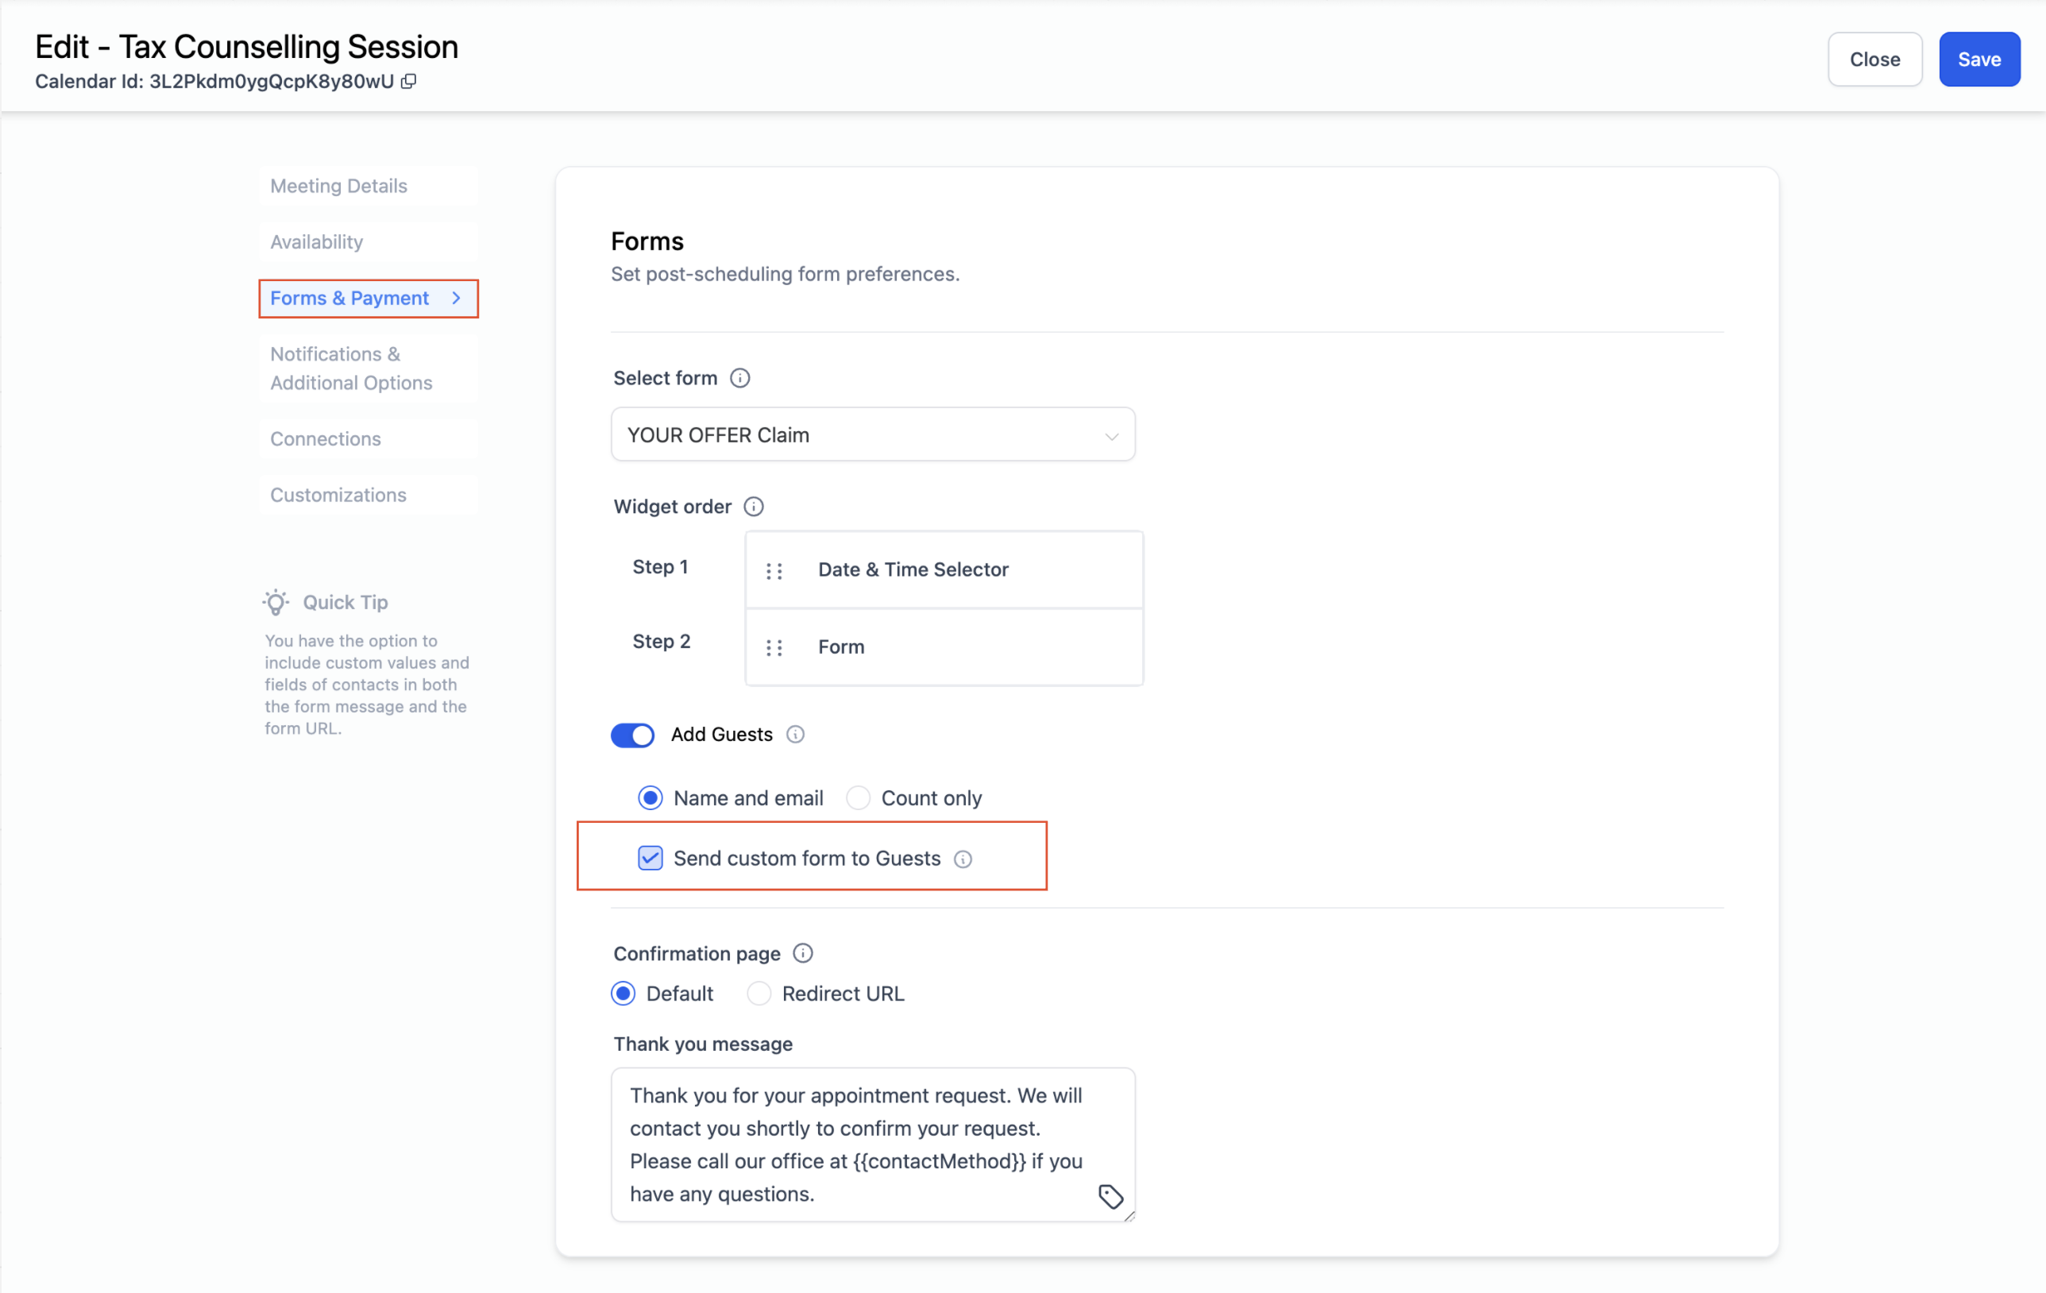Click info icon next to Select form
Image resolution: width=2046 pixels, height=1293 pixels.
pos(739,378)
